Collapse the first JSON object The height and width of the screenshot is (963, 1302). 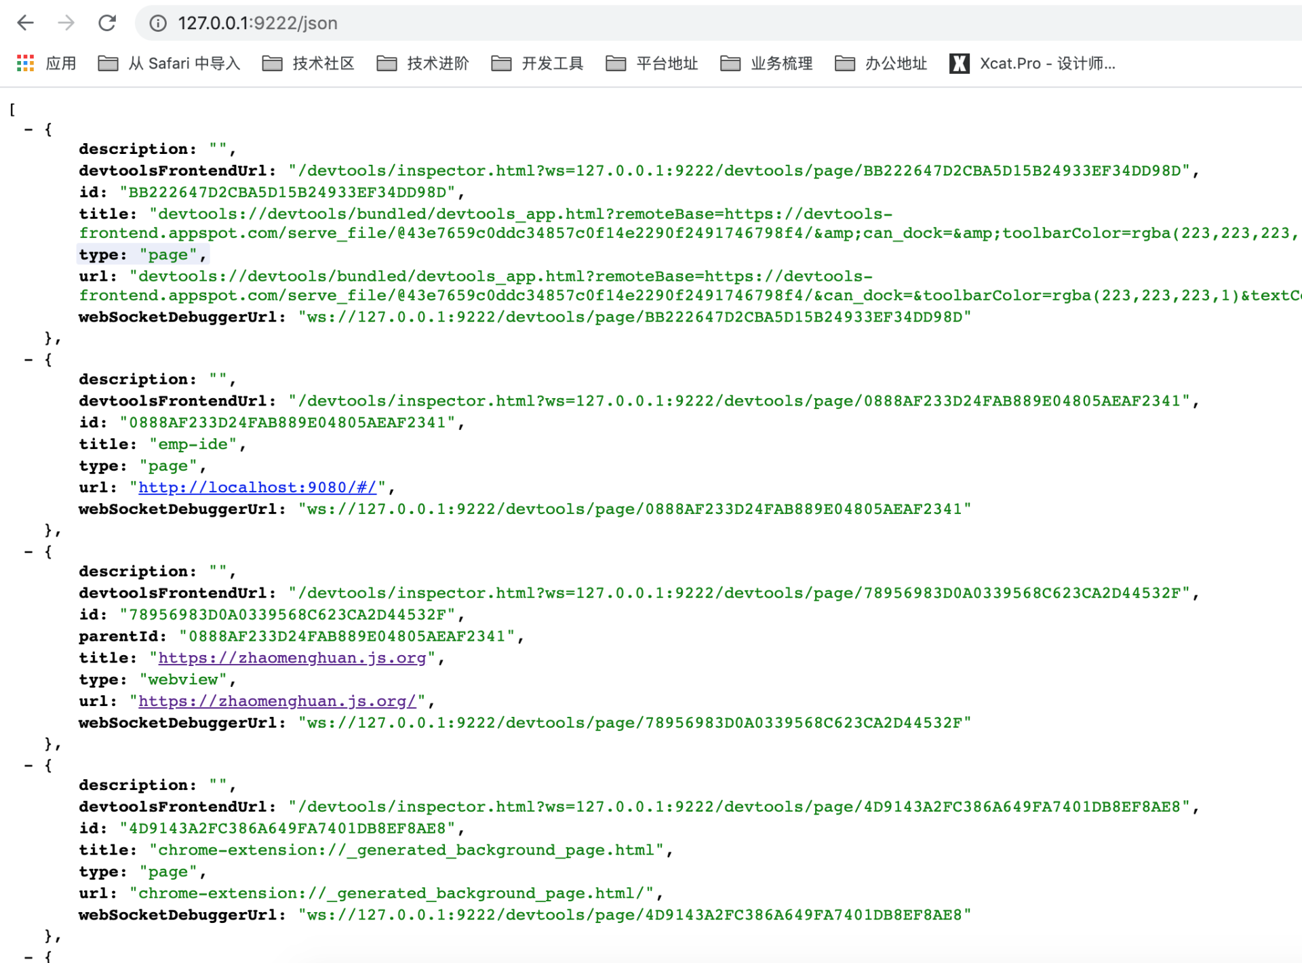[x=28, y=129]
